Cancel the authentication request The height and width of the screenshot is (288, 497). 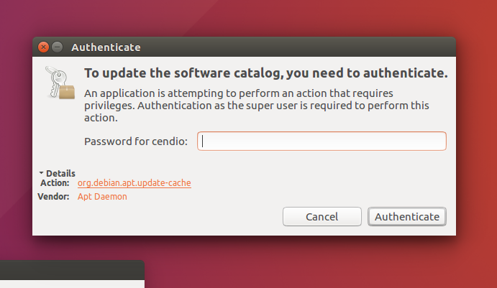click(x=322, y=216)
